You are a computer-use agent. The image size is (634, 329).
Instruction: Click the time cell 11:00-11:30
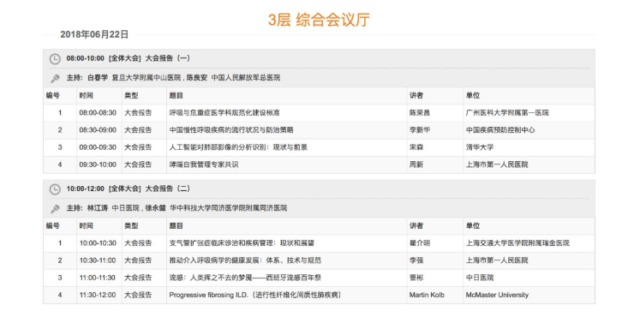pyautogui.click(x=98, y=278)
